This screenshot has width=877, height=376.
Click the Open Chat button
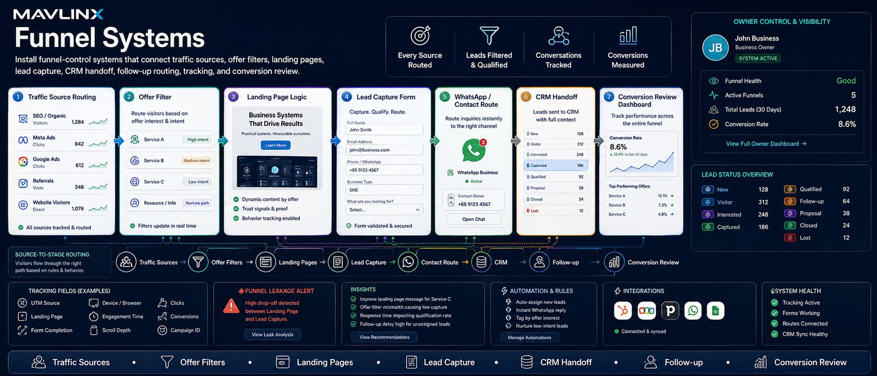tap(474, 219)
